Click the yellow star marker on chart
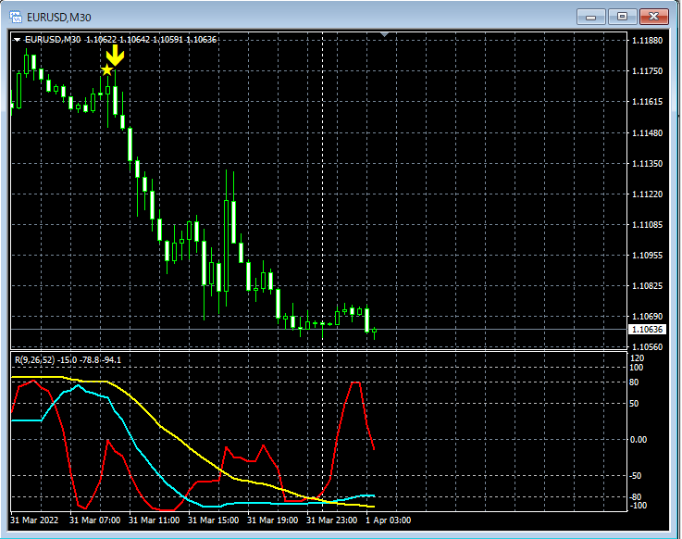682x539 pixels. (x=106, y=69)
